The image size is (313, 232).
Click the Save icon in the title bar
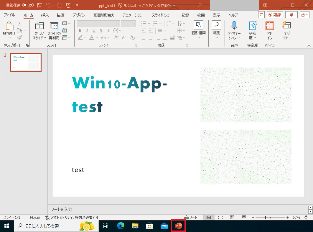(x=40, y=5)
